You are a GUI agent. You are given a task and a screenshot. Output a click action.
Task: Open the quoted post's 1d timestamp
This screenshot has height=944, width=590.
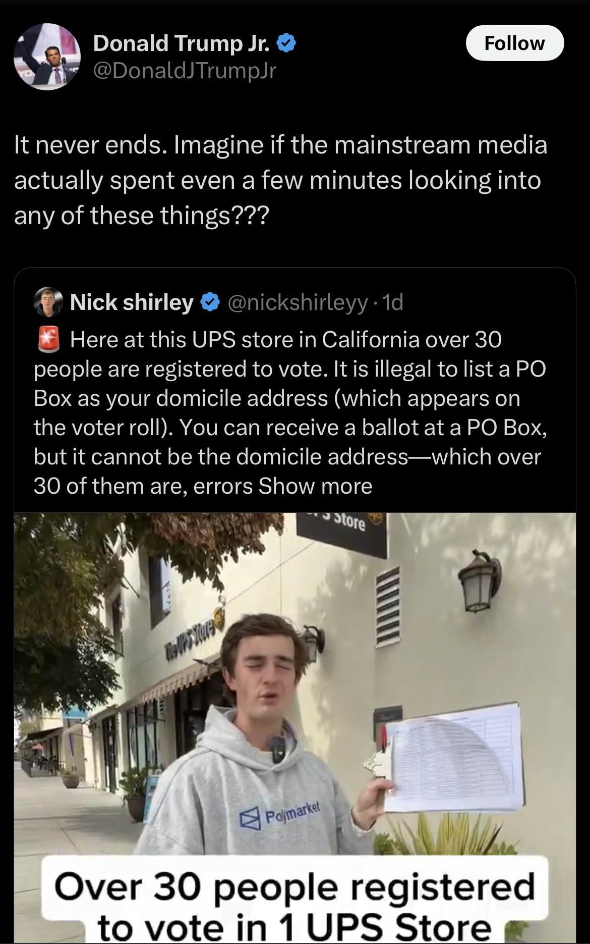coord(393,302)
